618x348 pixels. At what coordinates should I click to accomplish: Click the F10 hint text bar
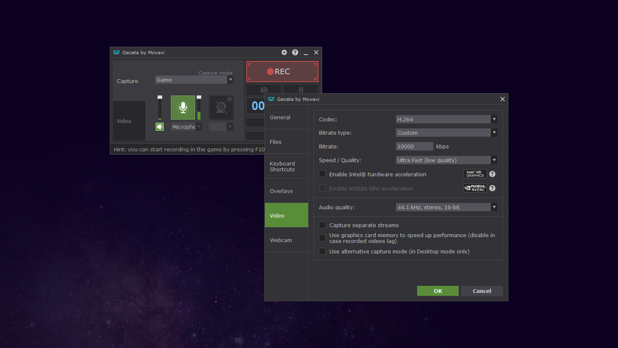[189, 150]
